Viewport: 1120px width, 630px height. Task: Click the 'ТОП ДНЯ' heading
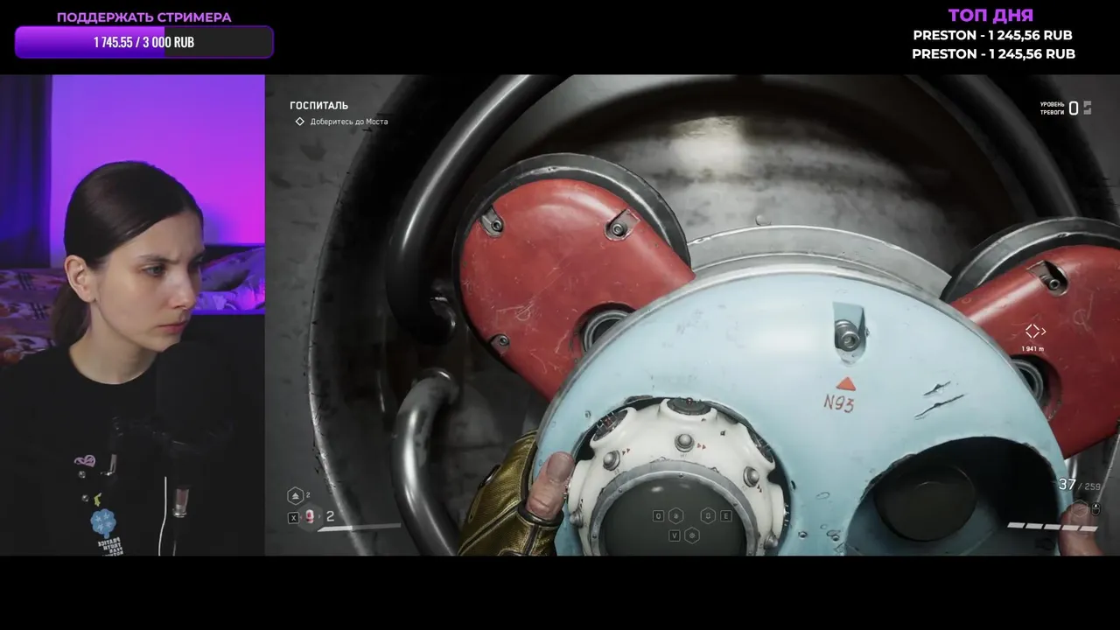pyautogui.click(x=990, y=16)
